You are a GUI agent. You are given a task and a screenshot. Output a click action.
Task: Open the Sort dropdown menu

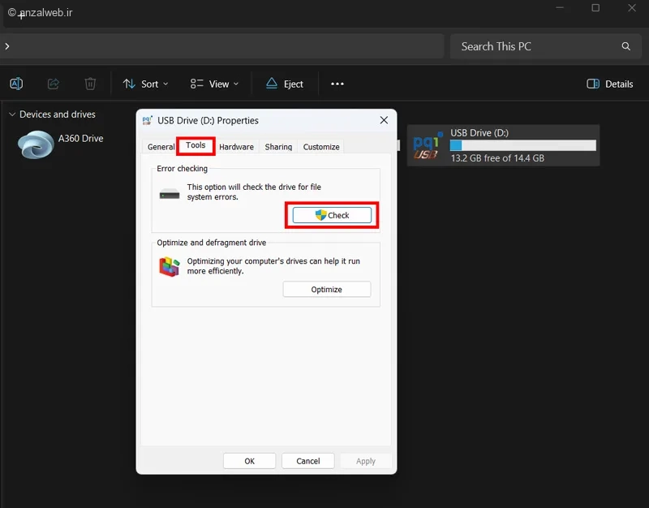click(x=146, y=84)
